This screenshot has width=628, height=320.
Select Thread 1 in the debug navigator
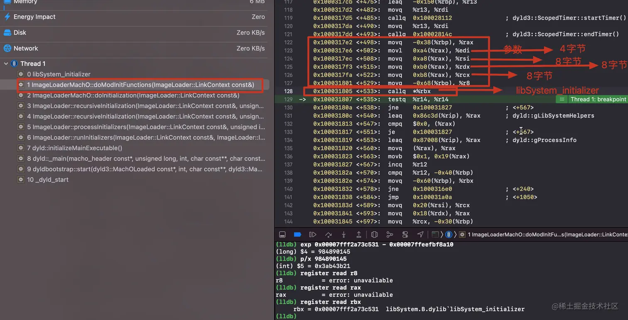(33, 64)
